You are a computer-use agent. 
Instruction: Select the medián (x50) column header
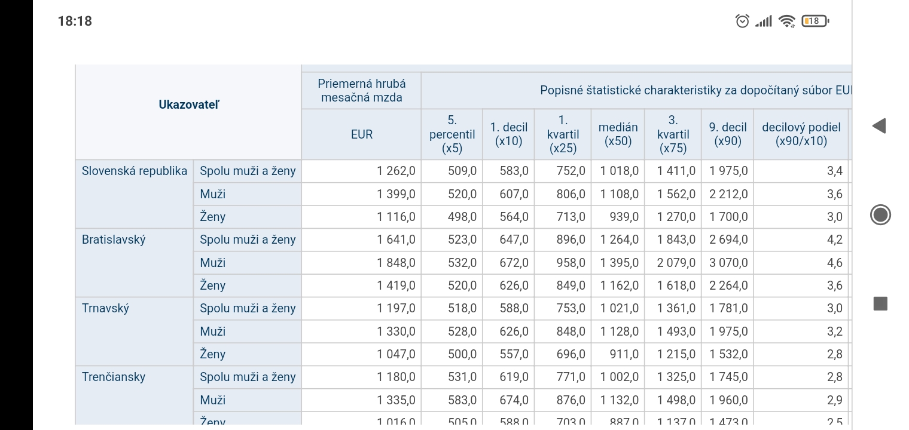point(618,134)
